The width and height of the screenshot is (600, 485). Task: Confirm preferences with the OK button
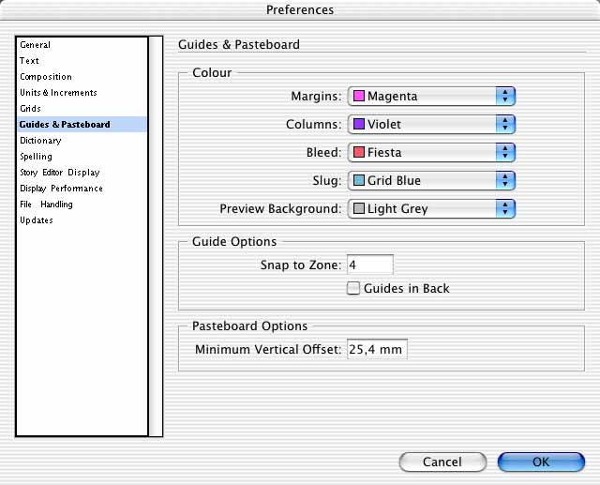tap(541, 462)
